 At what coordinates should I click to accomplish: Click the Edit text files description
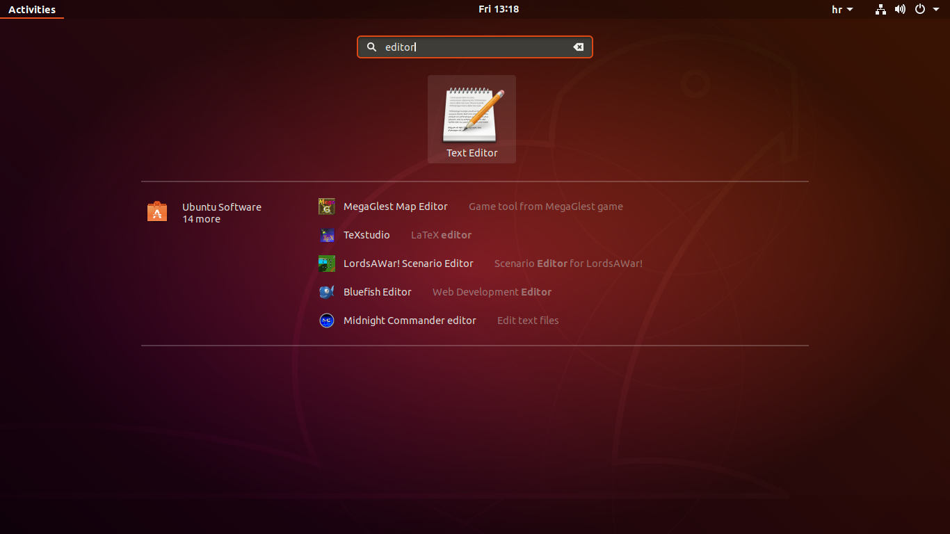pyautogui.click(x=528, y=321)
